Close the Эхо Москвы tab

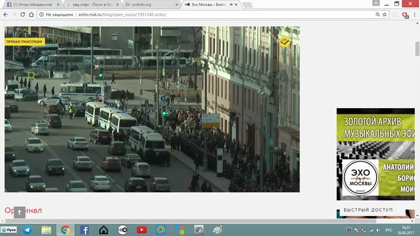click(236, 4)
